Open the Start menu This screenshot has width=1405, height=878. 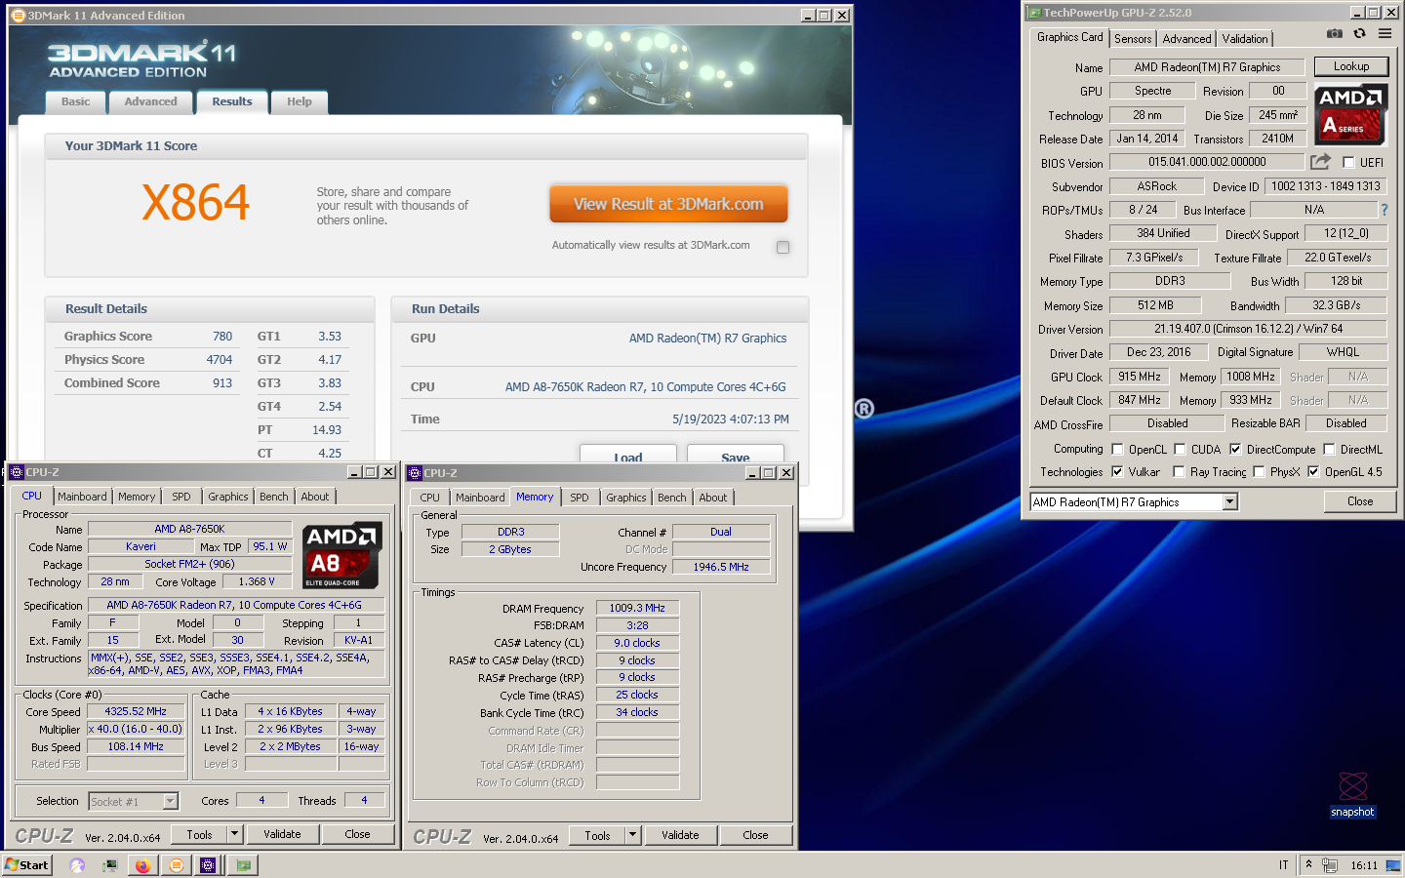point(26,865)
